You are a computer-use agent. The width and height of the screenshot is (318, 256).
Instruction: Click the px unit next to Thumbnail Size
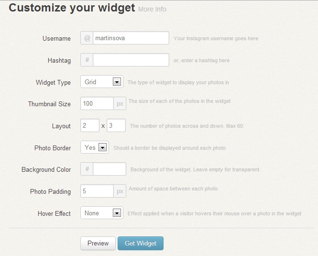coord(120,103)
